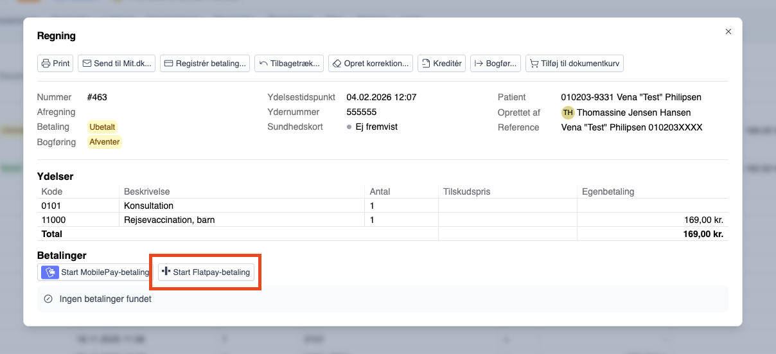Start MobilePay-betaling payment

[x=95, y=272]
